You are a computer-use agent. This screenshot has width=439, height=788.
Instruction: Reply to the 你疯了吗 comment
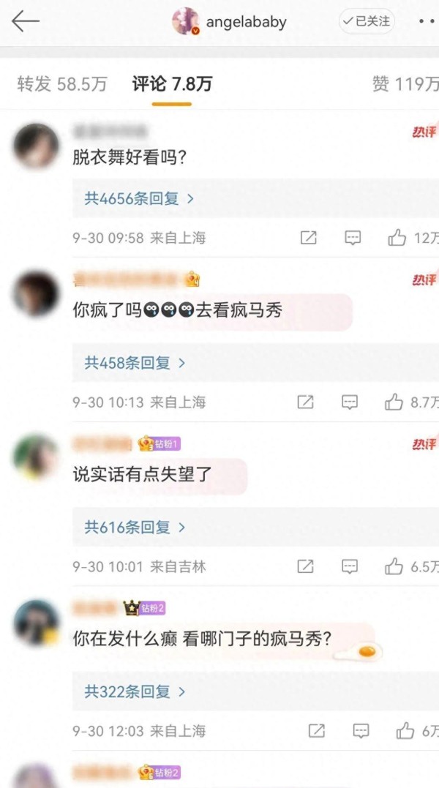(x=350, y=402)
